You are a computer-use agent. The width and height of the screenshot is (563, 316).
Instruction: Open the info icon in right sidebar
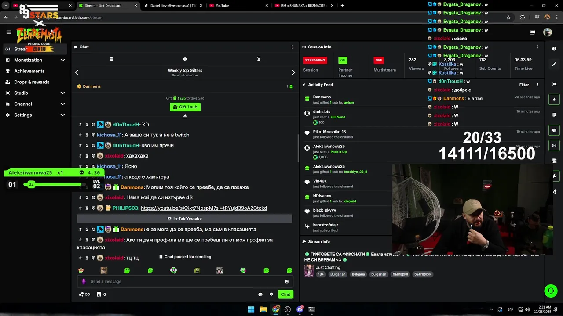(x=554, y=49)
